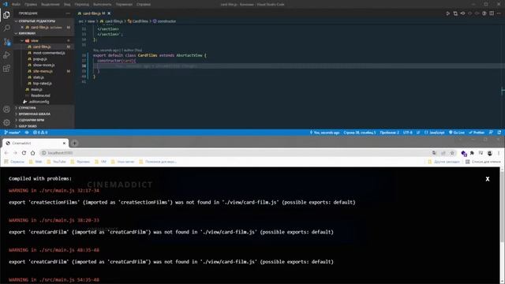Open the Source Control view in VS Code
The image size is (505, 284).
[6, 42]
